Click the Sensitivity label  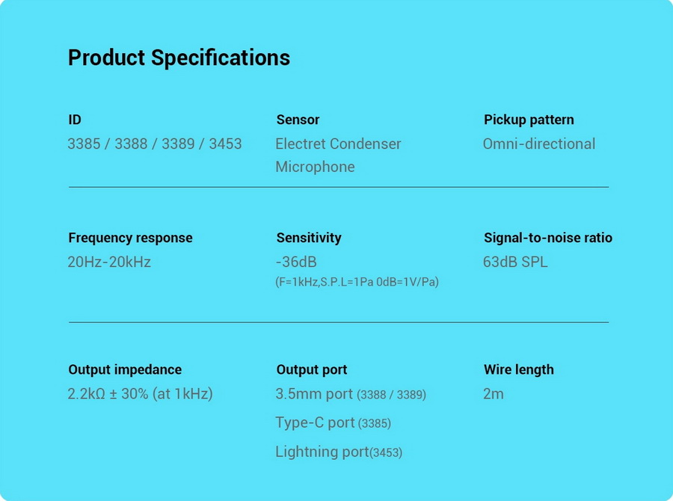coord(309,238)
